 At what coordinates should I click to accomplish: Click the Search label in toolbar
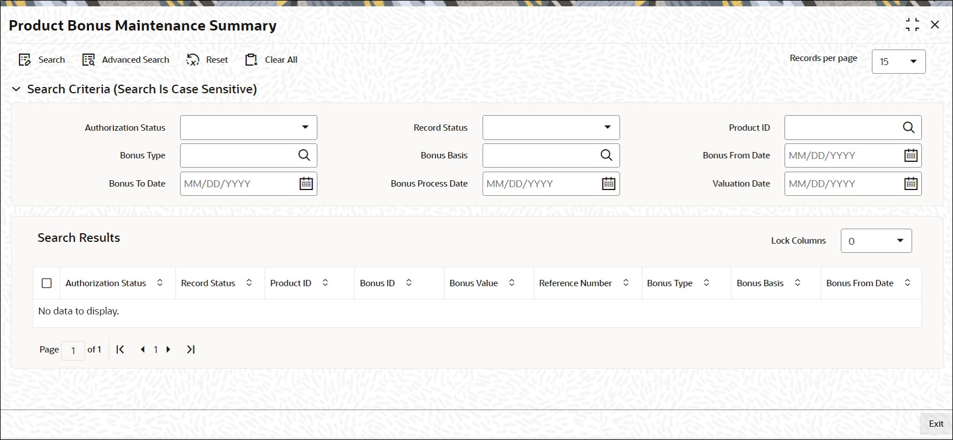[x=51, y=60]
